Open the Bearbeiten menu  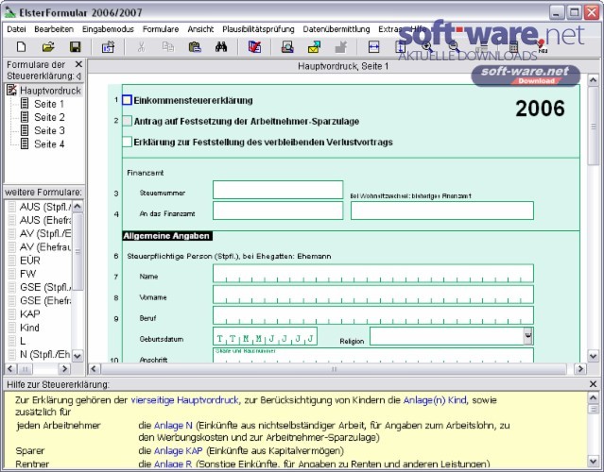coord(54,29)
